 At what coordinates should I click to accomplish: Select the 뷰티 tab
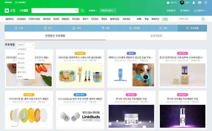pos(77,28)
